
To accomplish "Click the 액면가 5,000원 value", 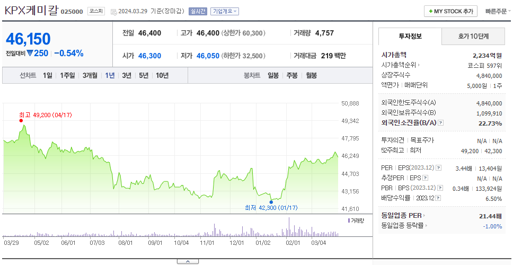I will coord(477,86).
